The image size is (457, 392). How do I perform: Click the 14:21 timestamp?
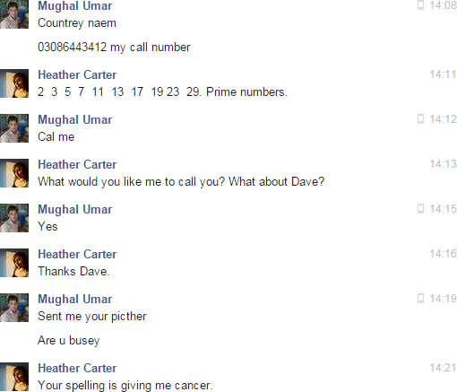[x=443, y=368]
